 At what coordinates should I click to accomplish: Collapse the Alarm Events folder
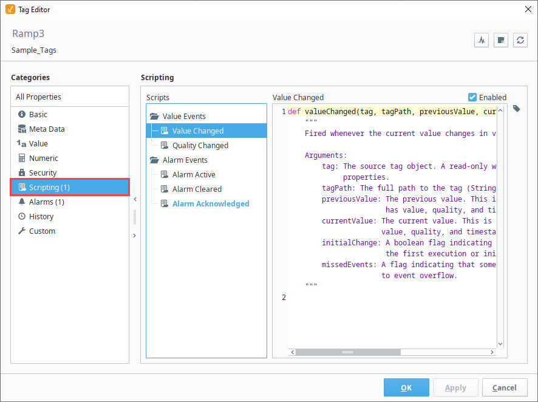[x=154, y=160]
